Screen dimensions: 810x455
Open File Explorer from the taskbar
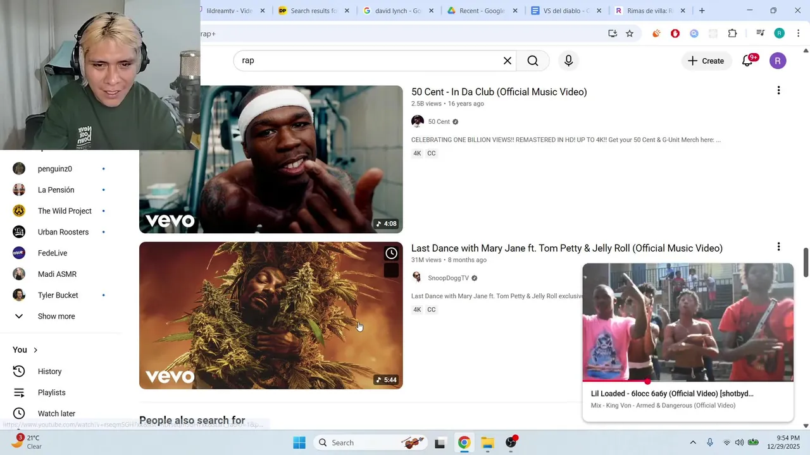coord(487,442)
